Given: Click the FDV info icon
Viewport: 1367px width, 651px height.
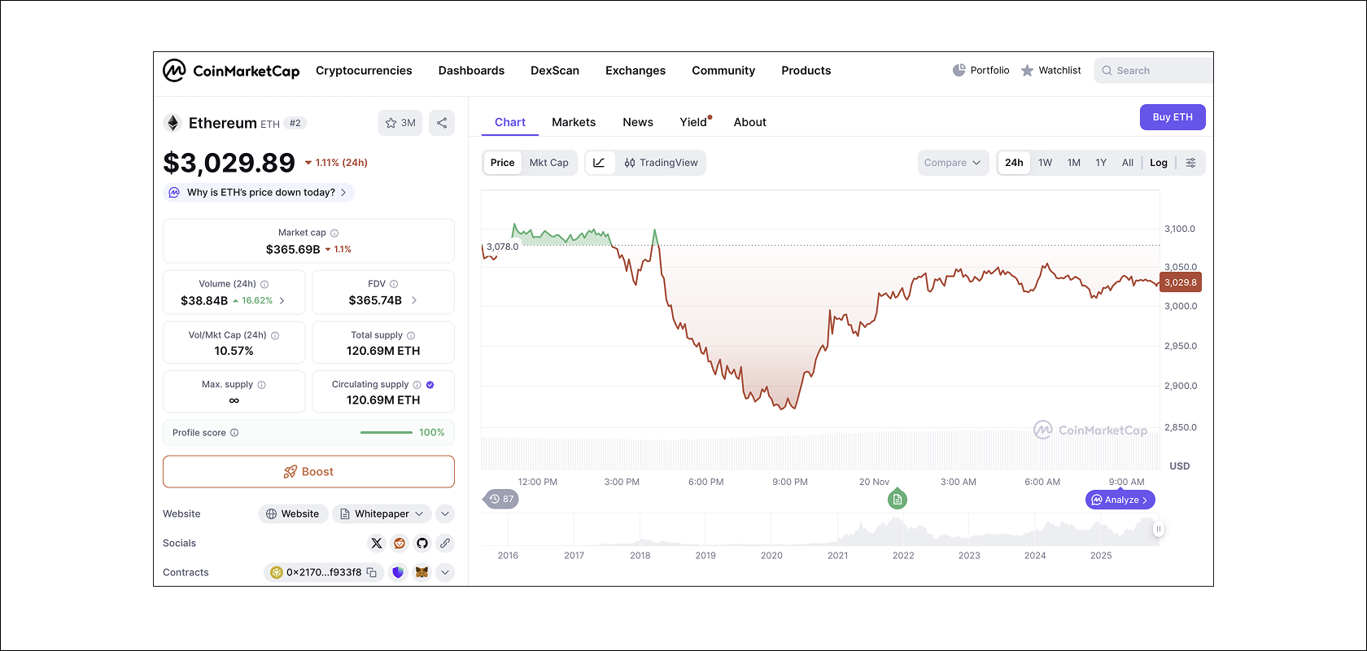Looking at the screenshot, I should coord(394,284).
